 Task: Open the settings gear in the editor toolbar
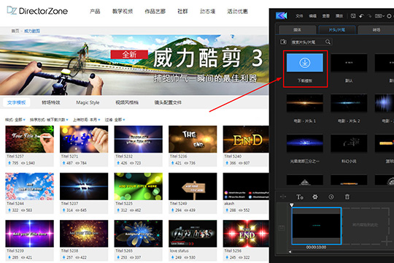(x=389, y=16)
